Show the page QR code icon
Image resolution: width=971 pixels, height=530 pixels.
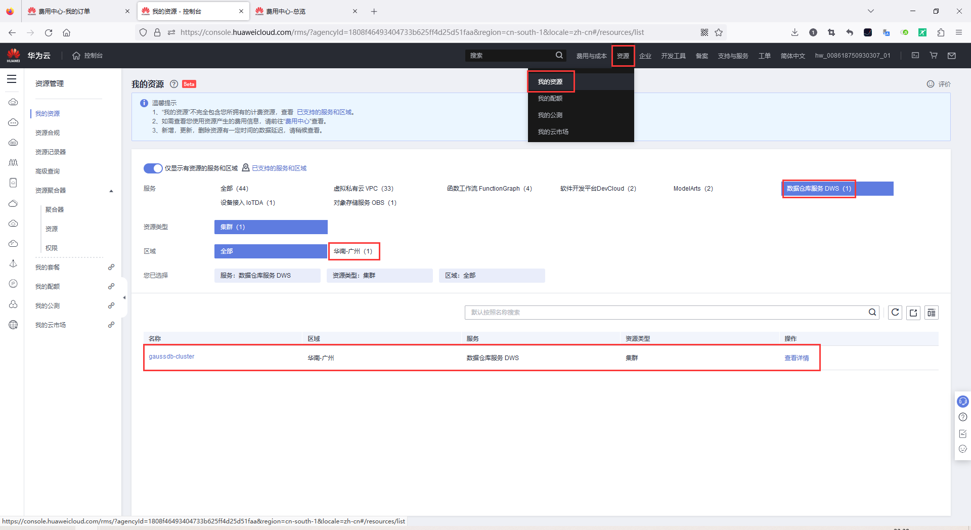click(x=704, y=32)
